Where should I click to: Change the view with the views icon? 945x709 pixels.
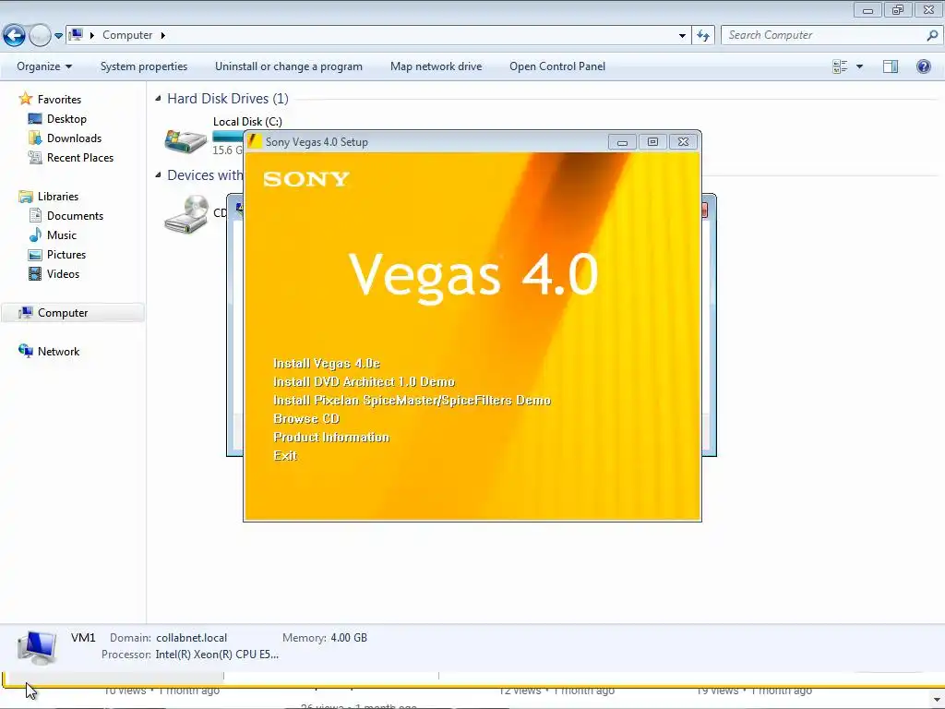840,66
